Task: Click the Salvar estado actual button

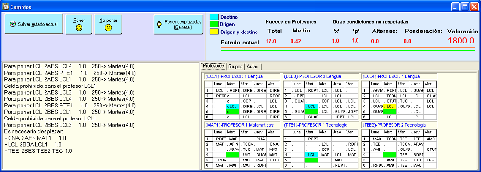Action: [34, 24]
